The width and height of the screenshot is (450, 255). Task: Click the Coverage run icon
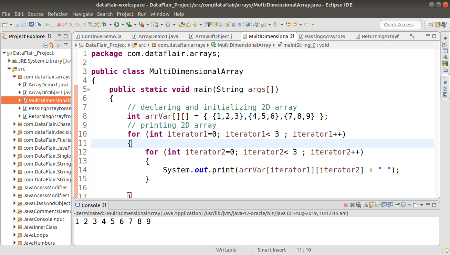pyautogui.click(x=129, y=24)
